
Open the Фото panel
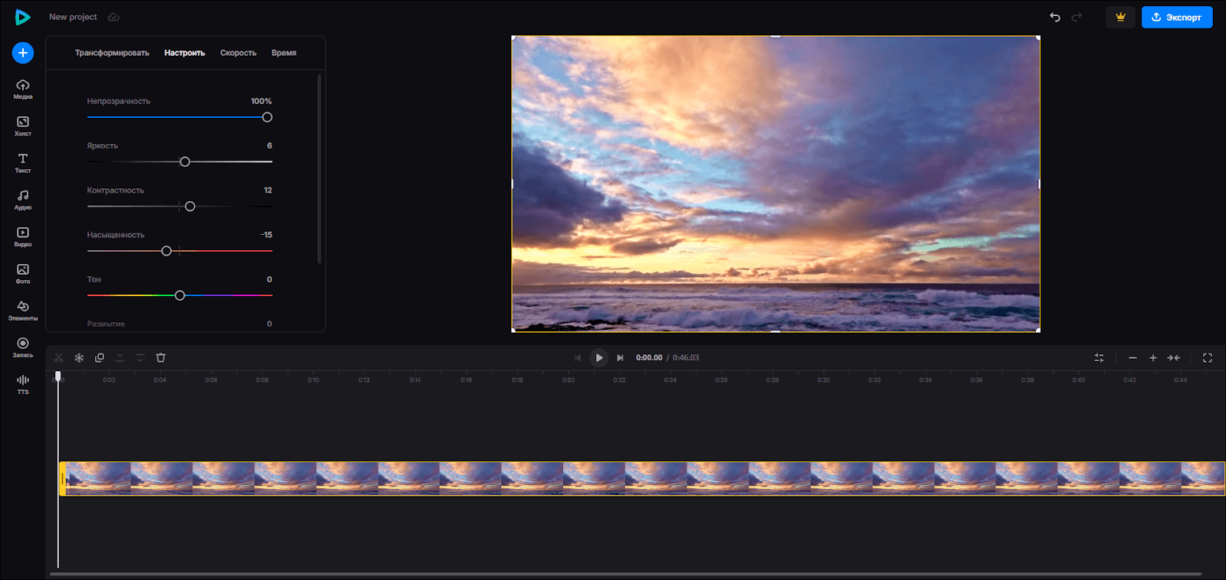(23, 274)
